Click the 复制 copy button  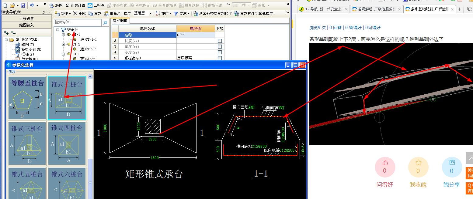point(95,14)
